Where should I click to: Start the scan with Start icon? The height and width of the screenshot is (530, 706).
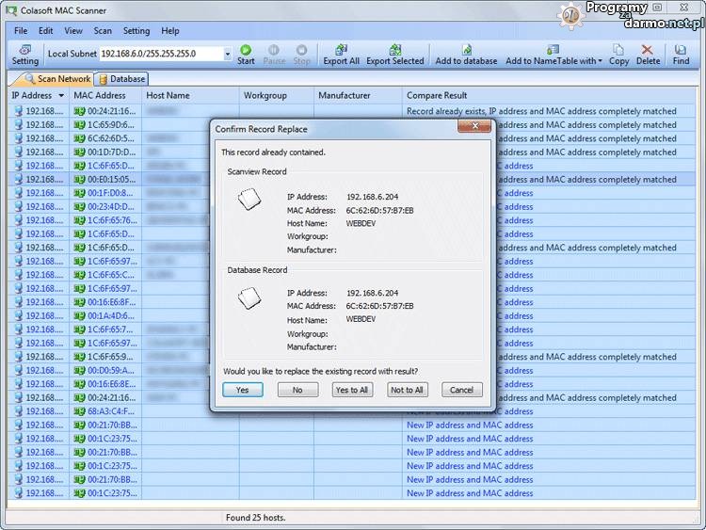click(246, 55)
